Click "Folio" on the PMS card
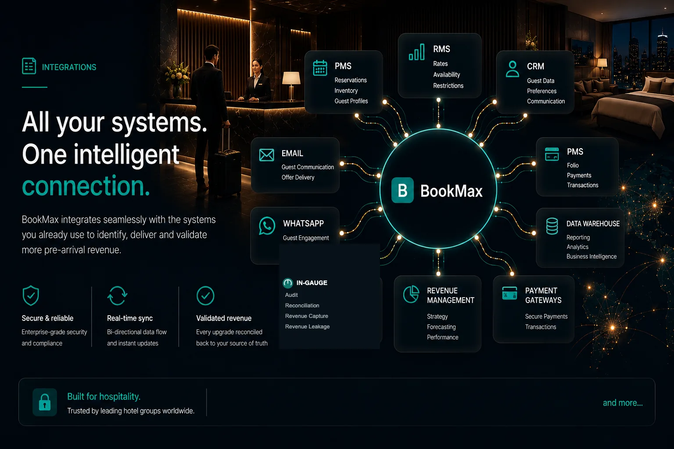This screenshot has height=449, width=674. [x=573, y=165]
